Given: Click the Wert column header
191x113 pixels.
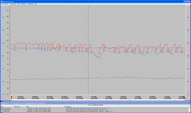Looking at the screenshot, I should tap(2, 107).
